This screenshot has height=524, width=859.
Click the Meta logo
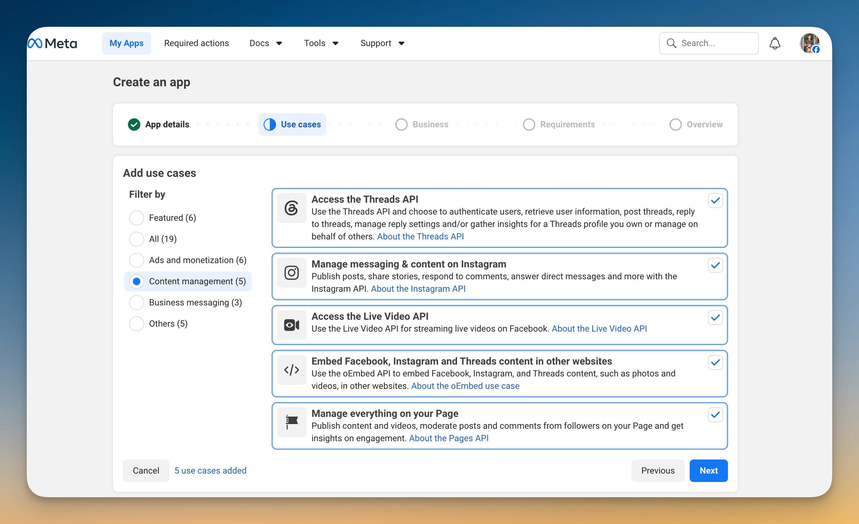click(x=52, y=43)
